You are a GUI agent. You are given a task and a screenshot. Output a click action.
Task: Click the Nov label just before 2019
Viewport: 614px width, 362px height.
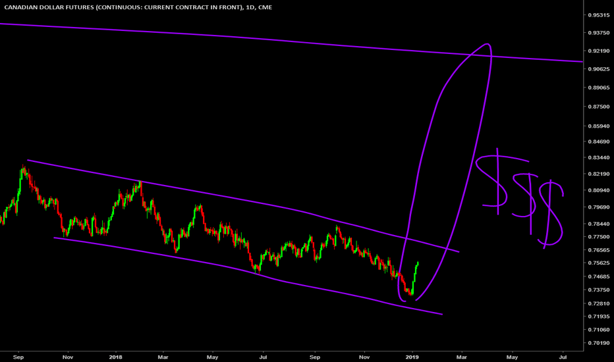pos(364,357)
